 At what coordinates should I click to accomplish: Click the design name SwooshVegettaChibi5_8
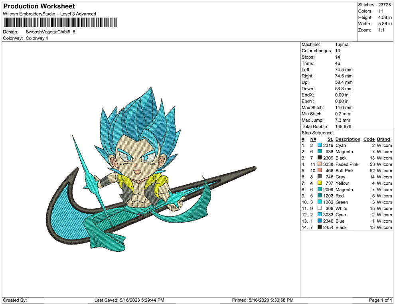50,32
